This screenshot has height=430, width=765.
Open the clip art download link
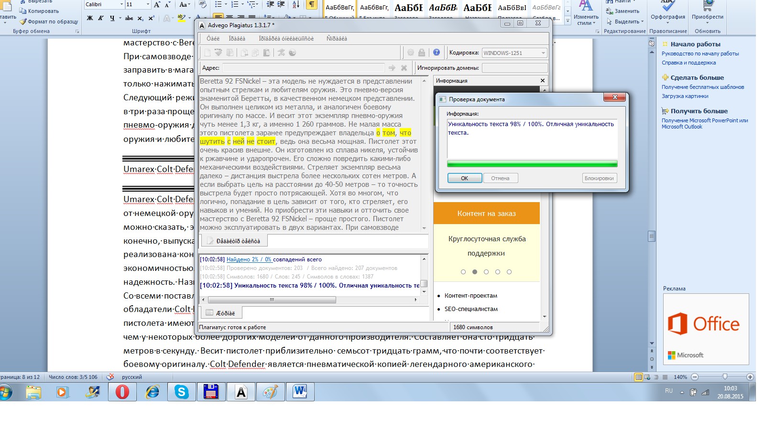[x=685, y=96]
